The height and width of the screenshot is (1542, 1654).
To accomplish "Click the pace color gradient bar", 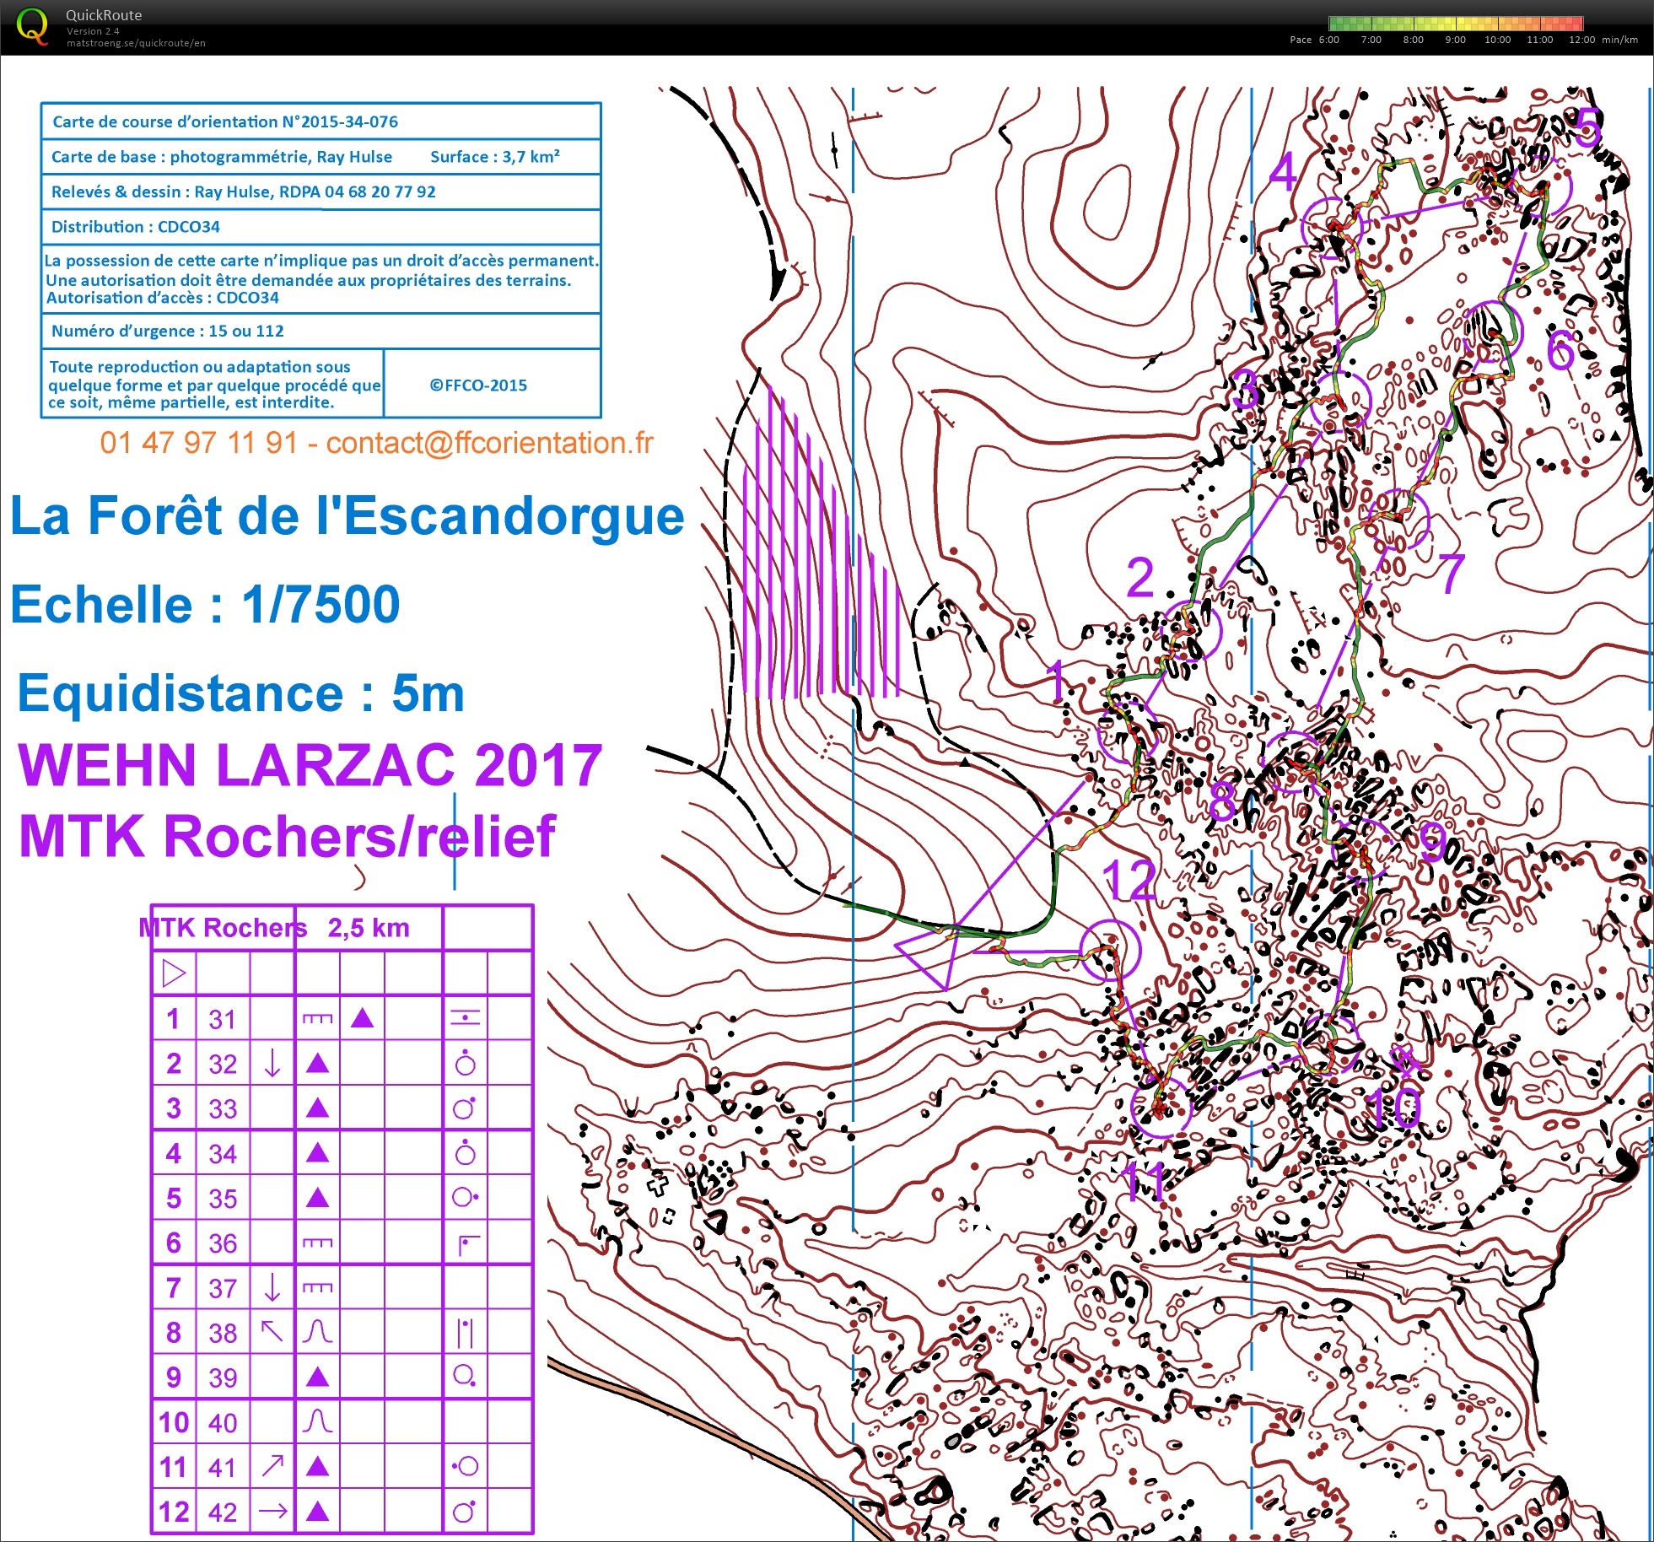I will 1455,24.
